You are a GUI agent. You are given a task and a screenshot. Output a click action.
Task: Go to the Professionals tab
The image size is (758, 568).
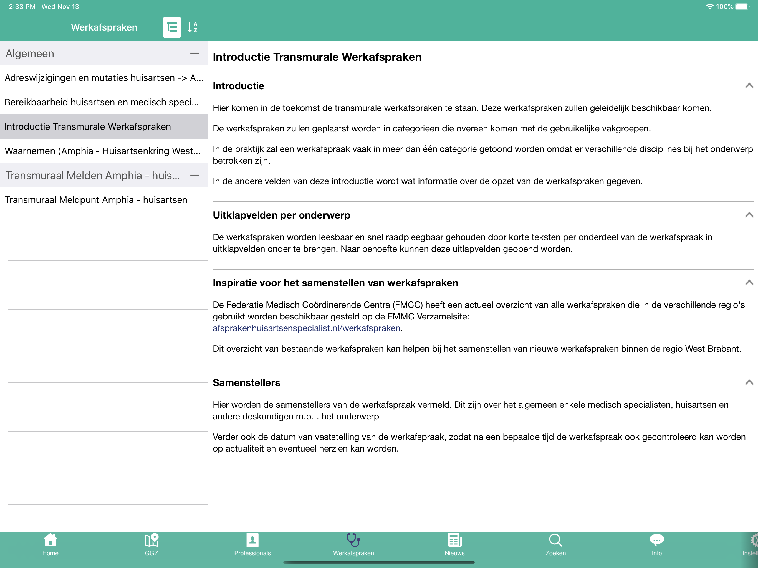(x=252, y=545)
